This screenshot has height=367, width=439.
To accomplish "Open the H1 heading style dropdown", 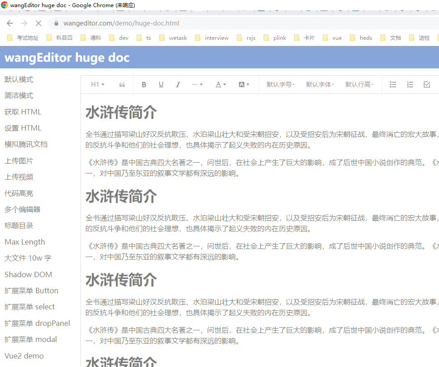I will pyautogui.click(x=97, y=84).
